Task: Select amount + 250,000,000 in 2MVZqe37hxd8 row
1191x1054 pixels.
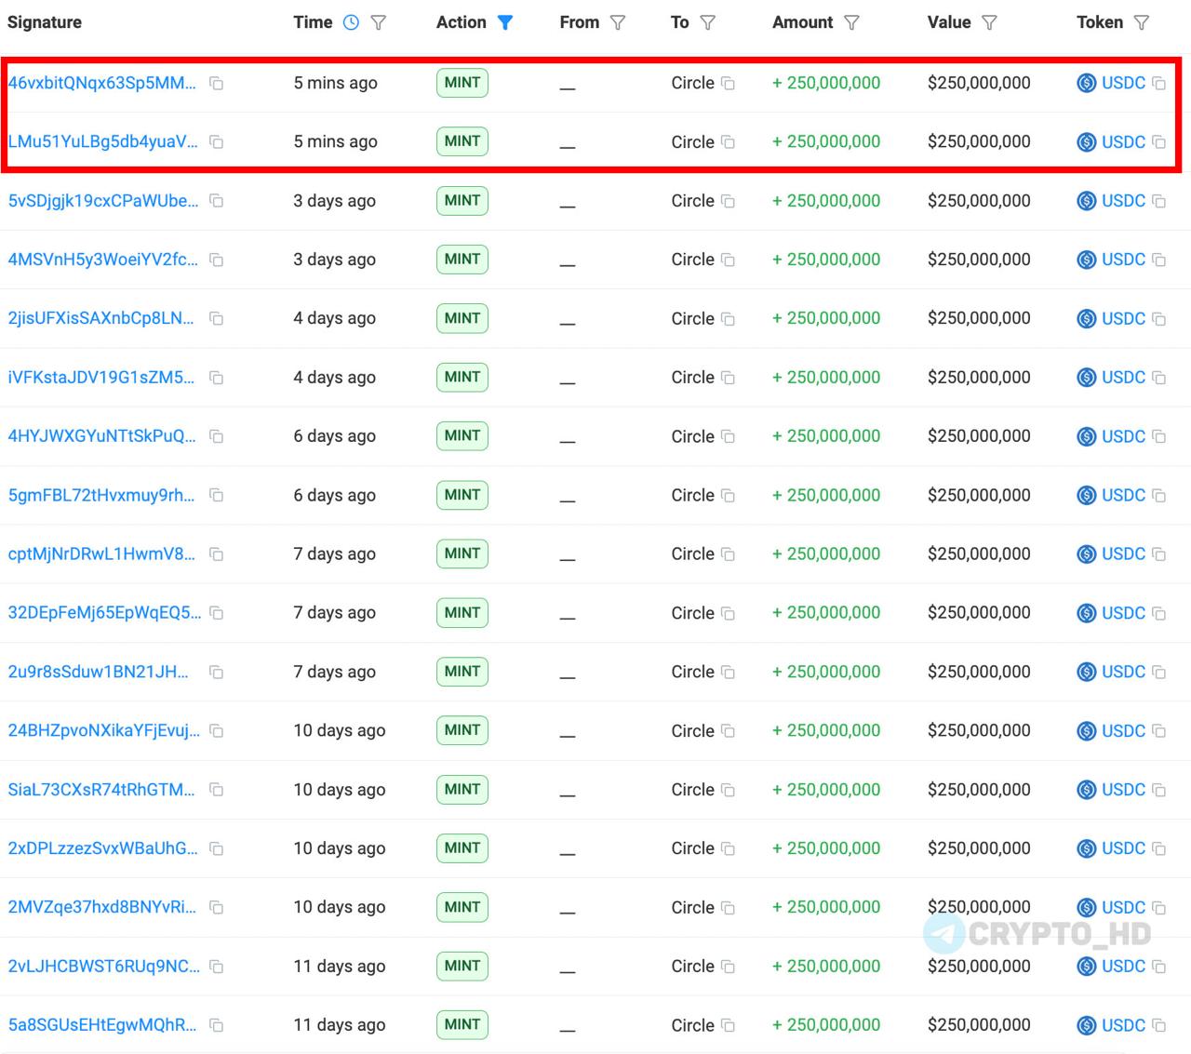Action: tap(826, 907)
